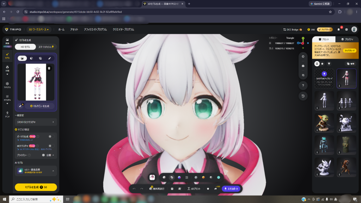Show favorite assets with the star filter
This screenshot has height=203, width=361.
coord(323,64)
